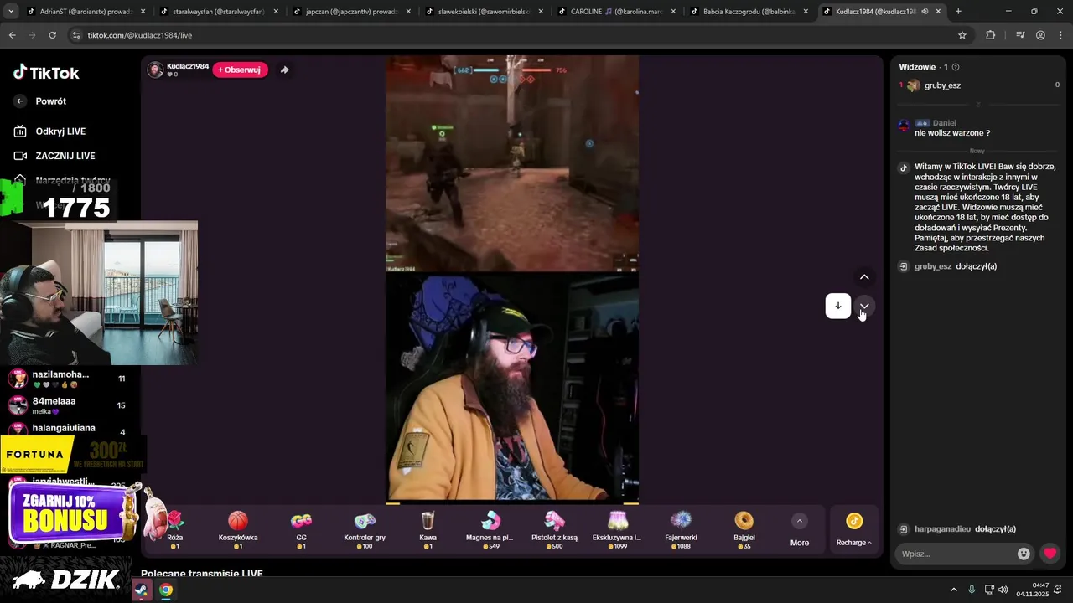Screen dimensions: 1073x603
Task: View site information icon
Action: pos(76,35)
